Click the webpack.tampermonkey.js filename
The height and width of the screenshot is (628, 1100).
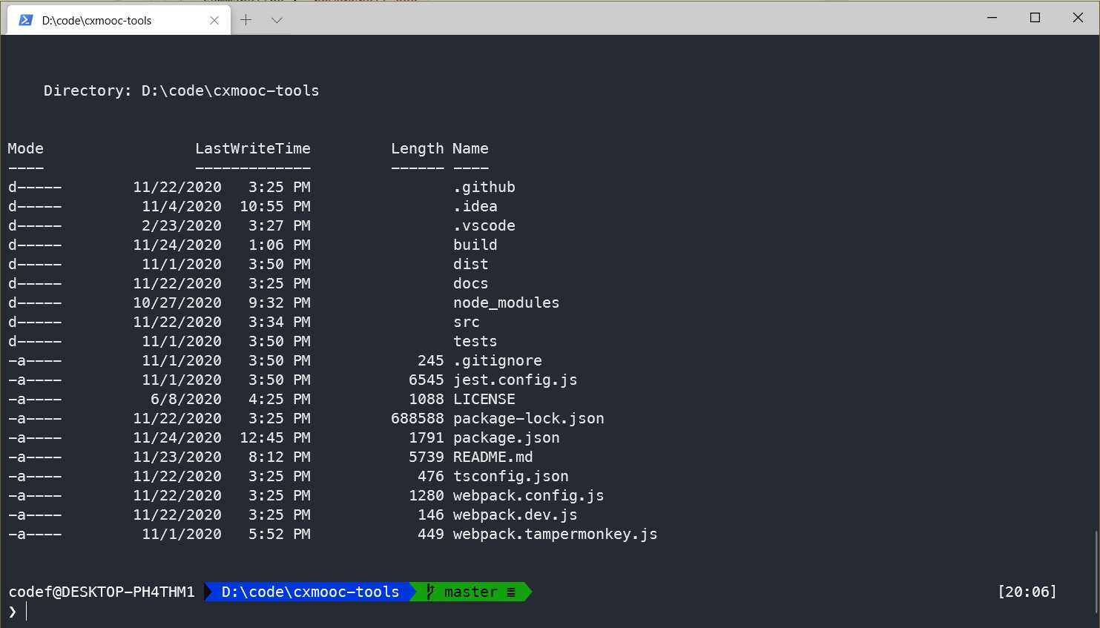pyautogui.click(x=555, y=534)
